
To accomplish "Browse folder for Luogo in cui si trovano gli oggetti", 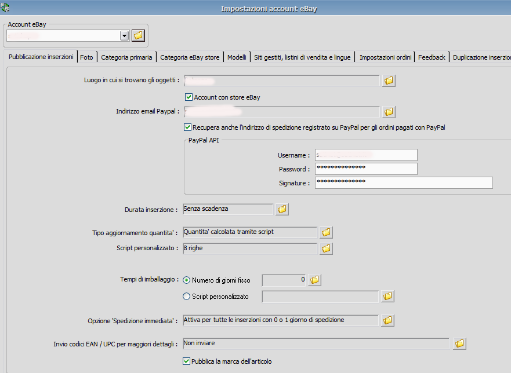I will (x=389, y=81).
